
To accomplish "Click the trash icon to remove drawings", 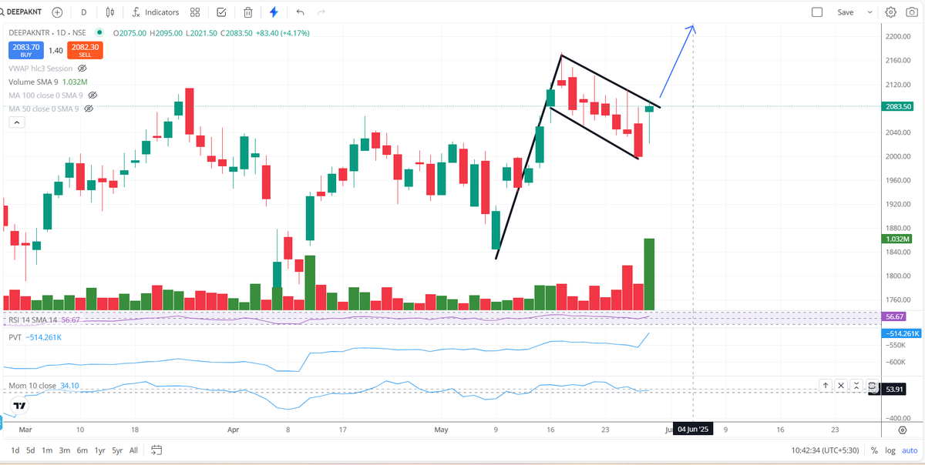I will click(x=248, y=12).
